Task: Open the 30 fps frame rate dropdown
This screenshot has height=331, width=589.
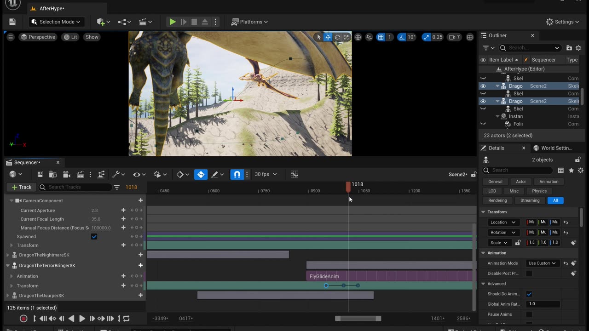Action: (266, 174)
